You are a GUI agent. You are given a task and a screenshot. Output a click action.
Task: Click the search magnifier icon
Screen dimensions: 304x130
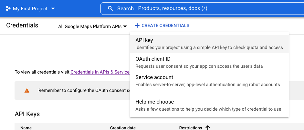tap(110, 8)
